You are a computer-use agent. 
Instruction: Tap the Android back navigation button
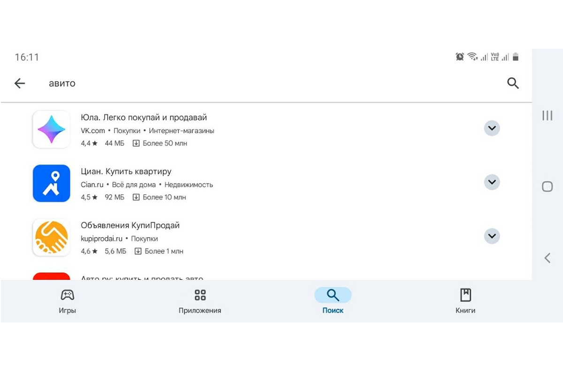547,257
